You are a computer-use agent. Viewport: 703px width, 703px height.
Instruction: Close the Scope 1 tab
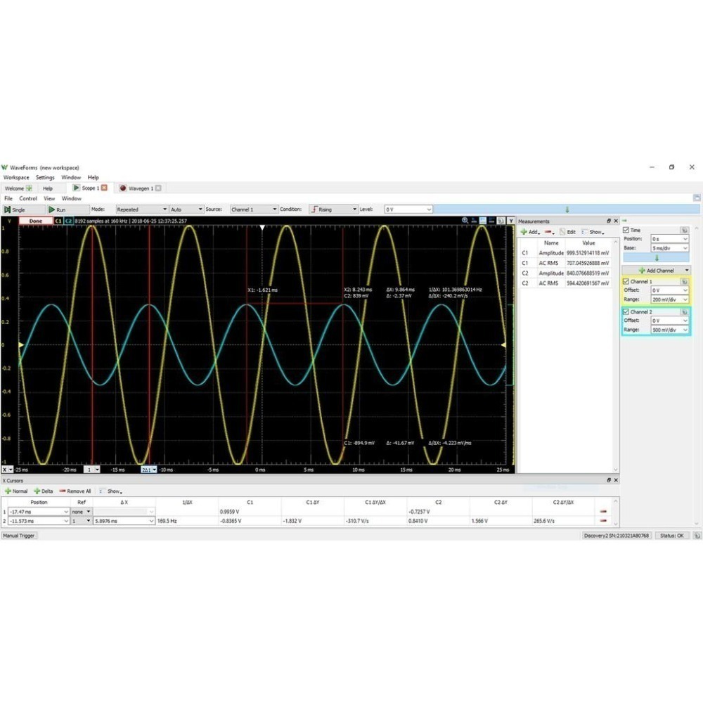104,188
